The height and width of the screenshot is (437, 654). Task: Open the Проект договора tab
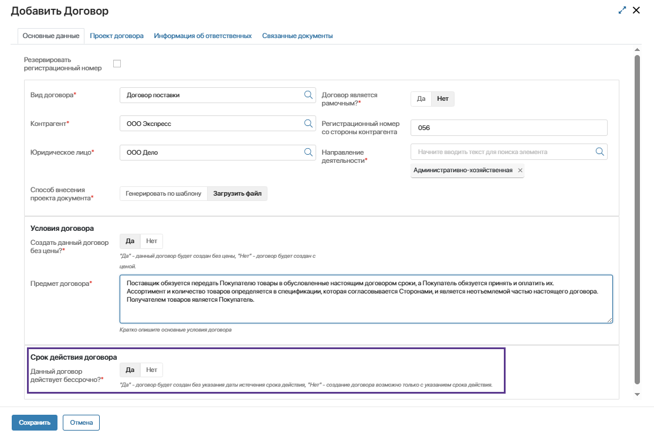[117, 36]
